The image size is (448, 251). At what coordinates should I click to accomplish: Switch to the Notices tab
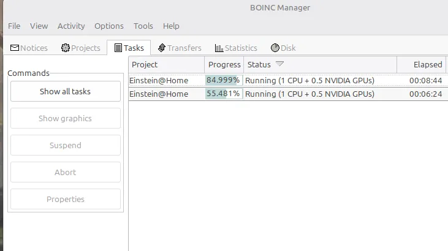[x=29, y=48]
